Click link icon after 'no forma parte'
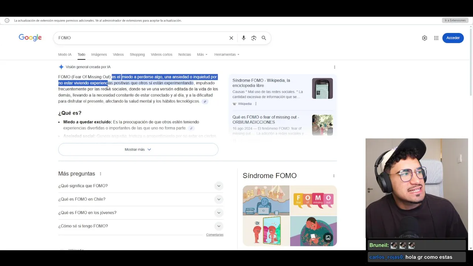 pyautogui.click(x=191, y=128)
